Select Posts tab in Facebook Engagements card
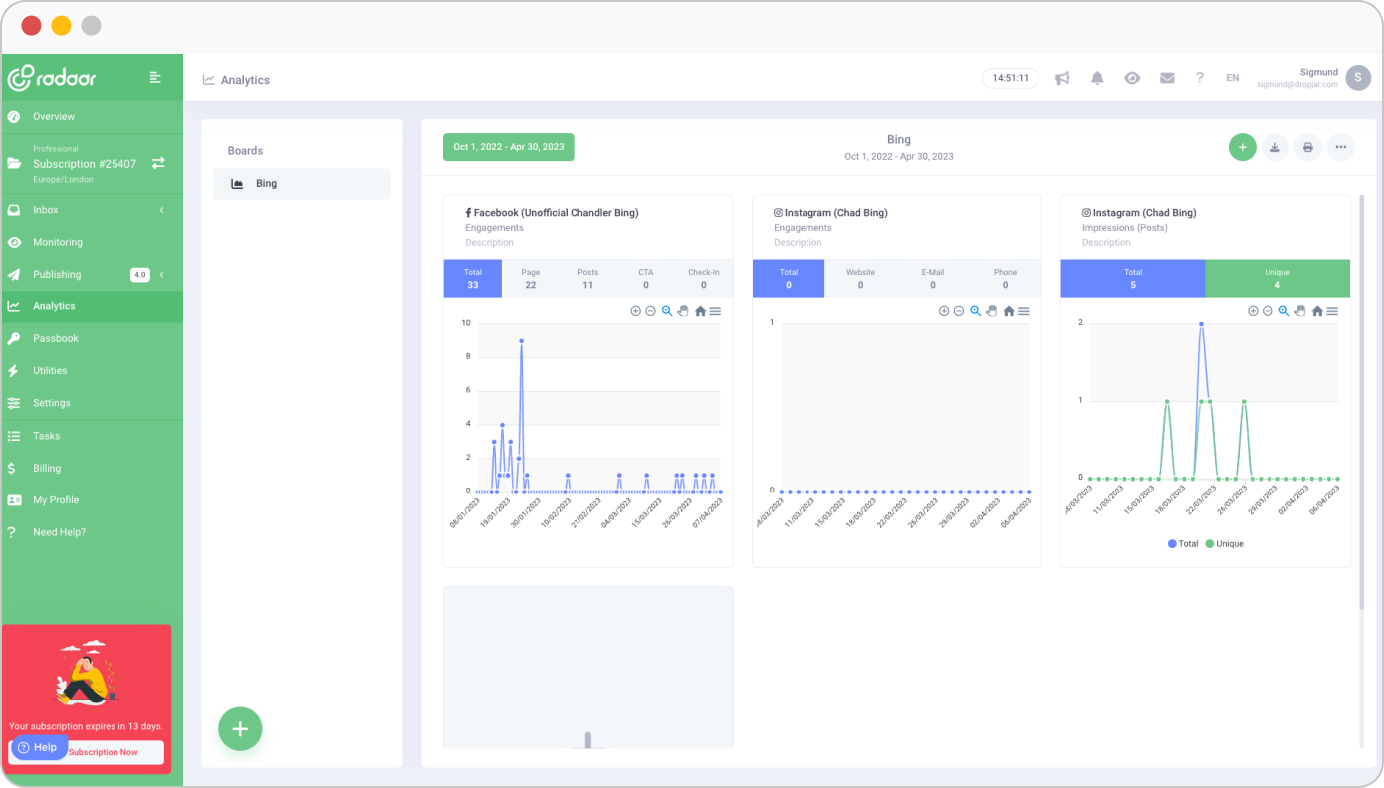The image size is (1384, 788). pyautogui.click(x=588, y=279)
